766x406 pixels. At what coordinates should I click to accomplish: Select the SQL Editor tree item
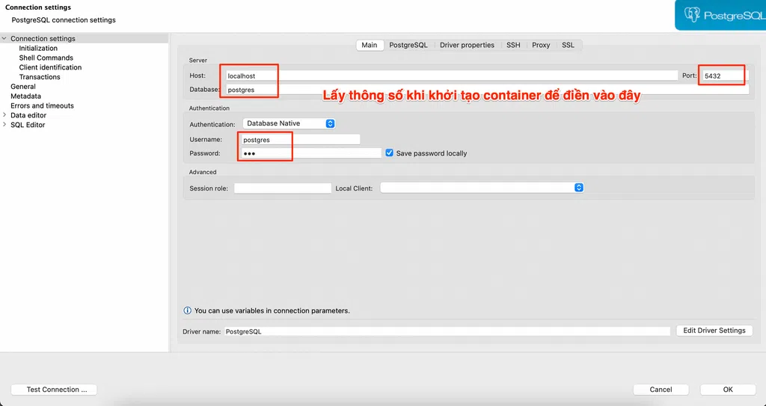[x=28, y=125]
